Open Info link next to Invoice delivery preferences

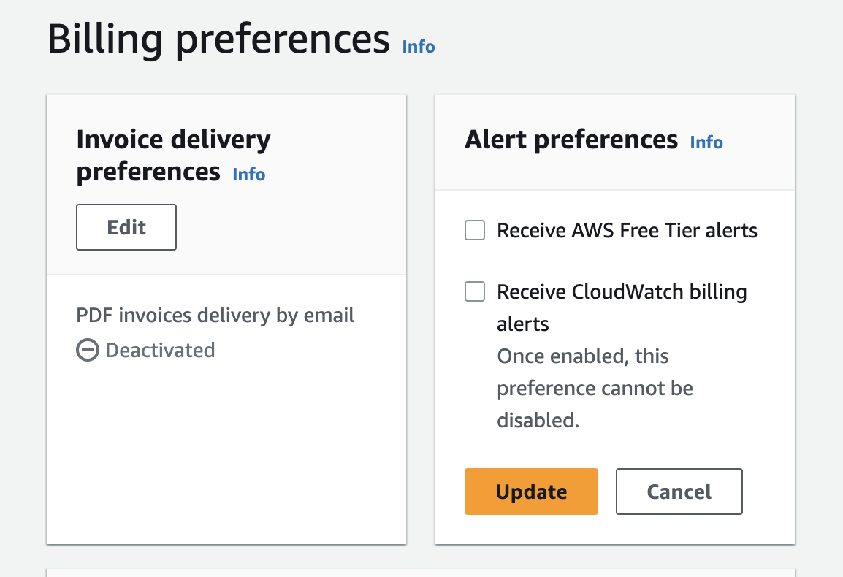[248, 175]
